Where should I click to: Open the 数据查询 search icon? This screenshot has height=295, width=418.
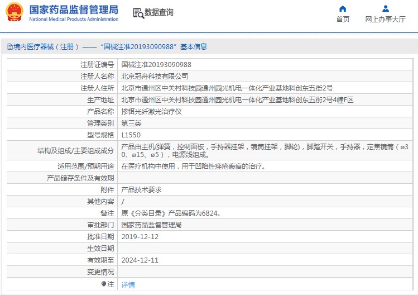coord(138,13)
